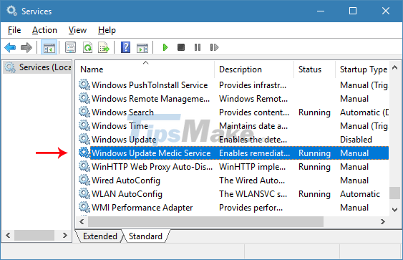Screen dimensions: 403x260
Task: Close the Services window
Action: pyautogui.click(x=386, y=11)
